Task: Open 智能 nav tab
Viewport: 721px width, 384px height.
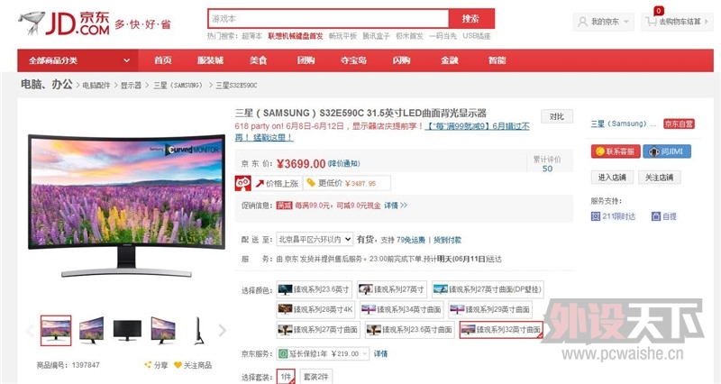Action: point(497,60)
